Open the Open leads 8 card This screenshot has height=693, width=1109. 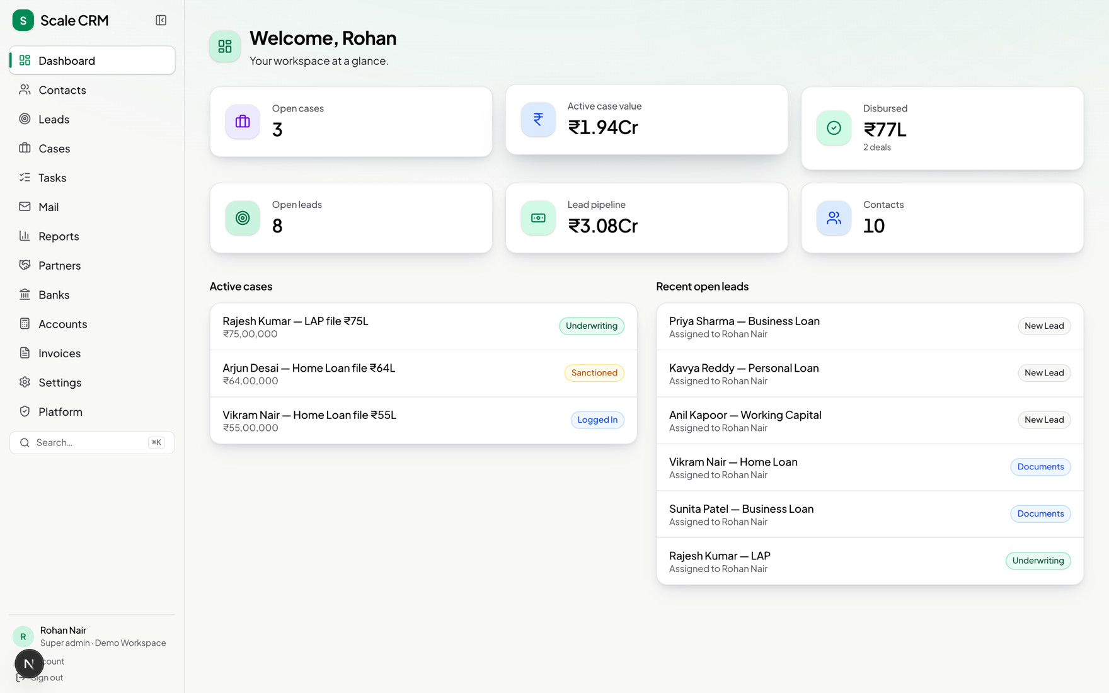351,218
